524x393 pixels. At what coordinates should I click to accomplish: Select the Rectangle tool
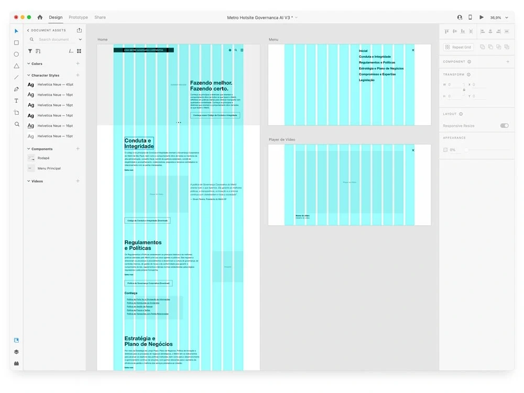[16, 43]
